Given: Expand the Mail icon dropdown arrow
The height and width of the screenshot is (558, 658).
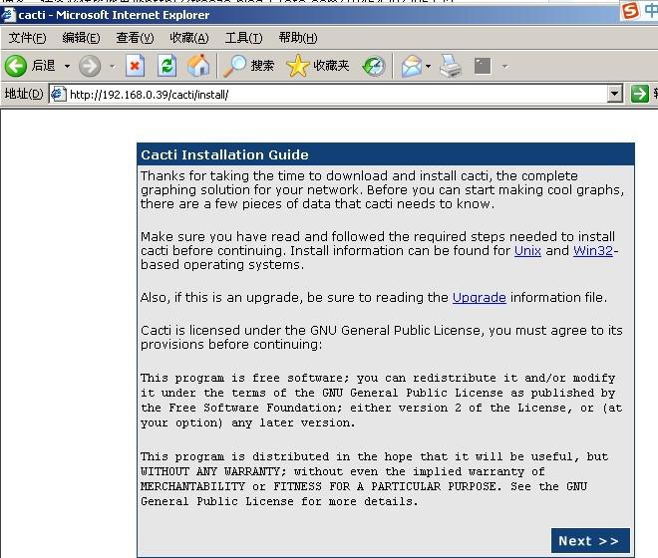Looking at the screenshot, I should pos(428,66).
